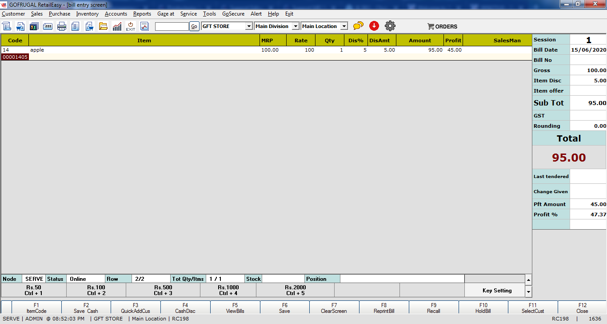Click the barcode icon in toolbar
The height and width of the screenshot is (324, 607).
point(48,26)
